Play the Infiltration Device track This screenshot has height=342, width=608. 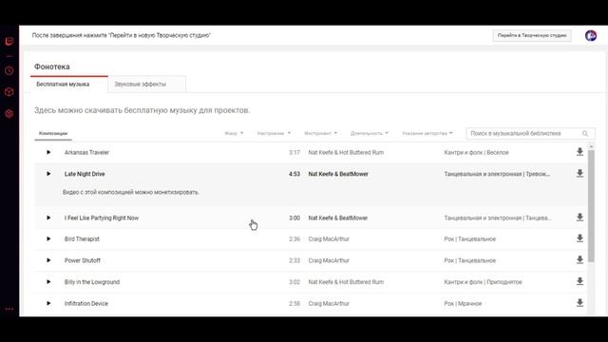(x=48, y=304)
